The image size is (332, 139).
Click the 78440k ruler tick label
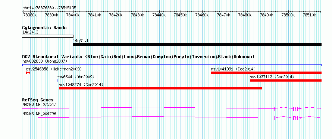click(x=159, y=15)
